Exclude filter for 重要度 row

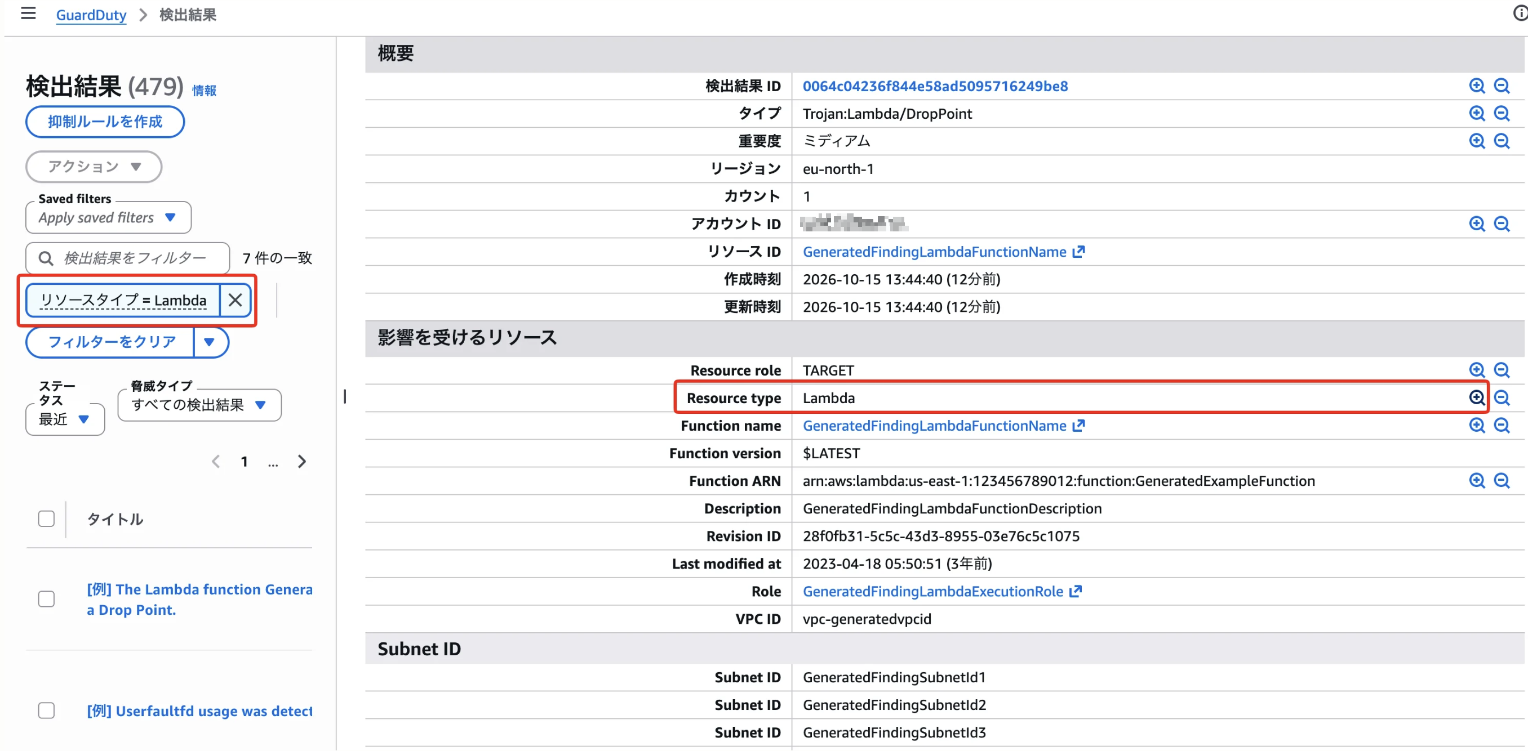(1502, 141)
